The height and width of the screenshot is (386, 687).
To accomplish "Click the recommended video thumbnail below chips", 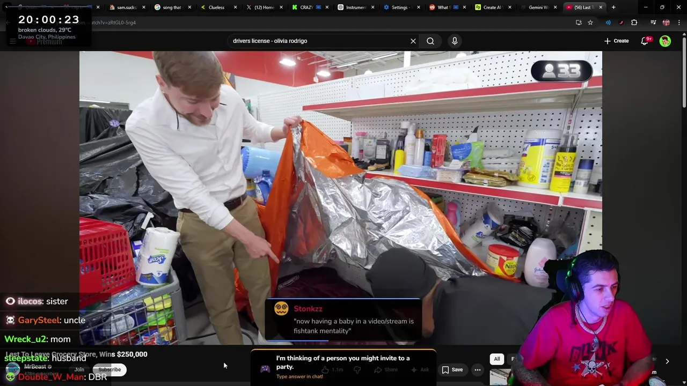I will [x=500, y=377].
